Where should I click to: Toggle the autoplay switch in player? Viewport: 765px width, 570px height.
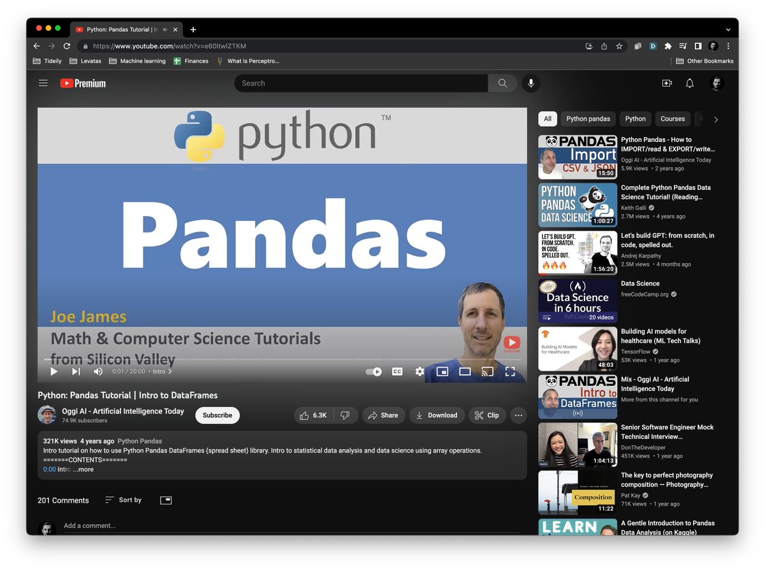click(374, 371)
